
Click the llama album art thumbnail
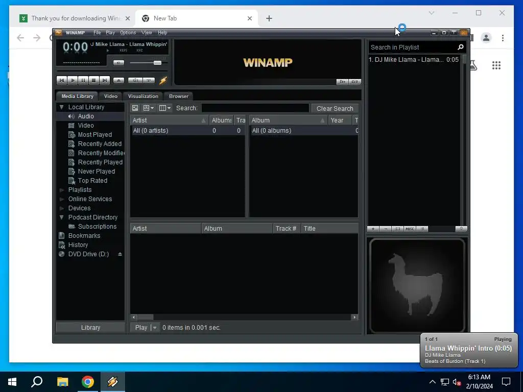point(417,286)
